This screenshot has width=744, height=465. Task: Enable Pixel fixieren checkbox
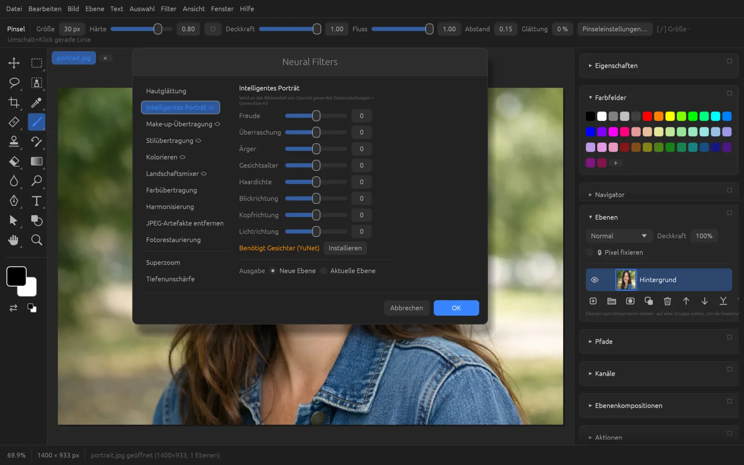590,252
